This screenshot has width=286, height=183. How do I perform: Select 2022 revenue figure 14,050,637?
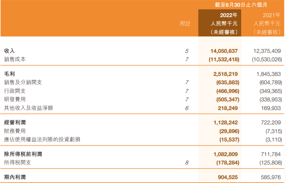[x=224, y=51]
